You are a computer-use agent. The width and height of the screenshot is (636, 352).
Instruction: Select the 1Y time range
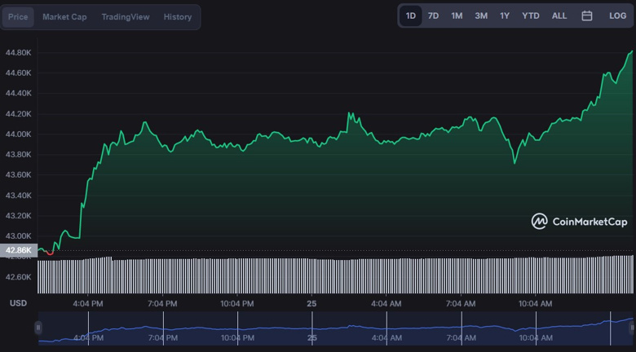(505, 15)
